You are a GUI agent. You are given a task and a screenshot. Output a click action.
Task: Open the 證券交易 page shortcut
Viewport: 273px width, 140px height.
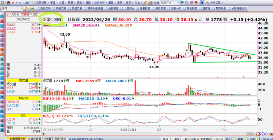point(44,8)
